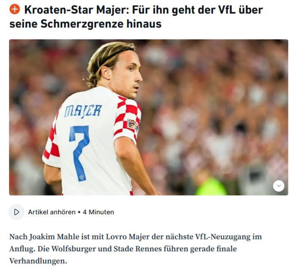Screen dimensions: 295x271
Task: Open the Kroaten-Star Majer headline
Action: point(136,16)
